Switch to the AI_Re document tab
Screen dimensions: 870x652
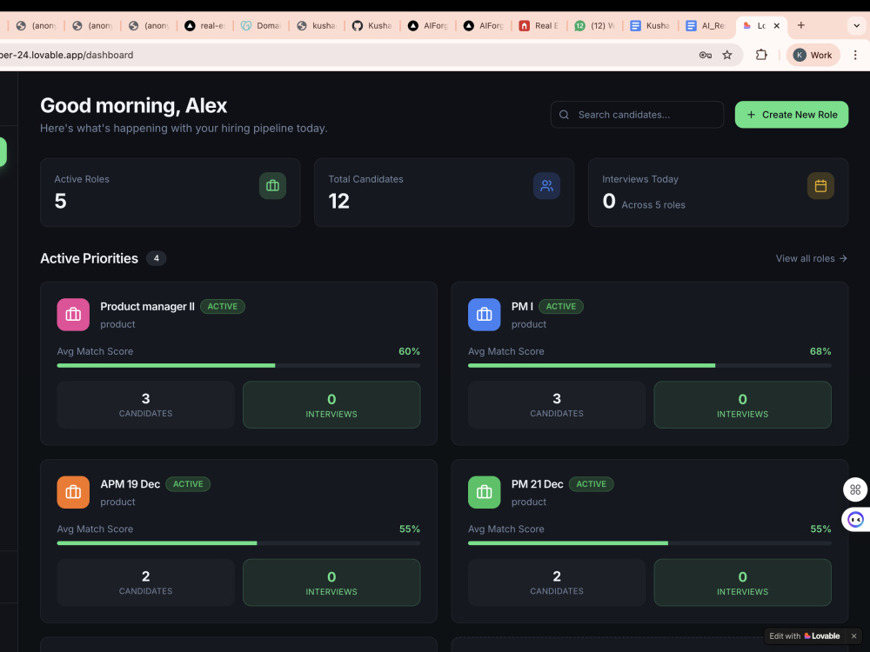706,25
